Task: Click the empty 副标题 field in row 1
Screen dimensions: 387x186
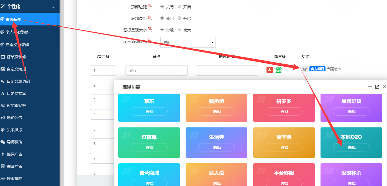Action: click(x=227, y=70)
